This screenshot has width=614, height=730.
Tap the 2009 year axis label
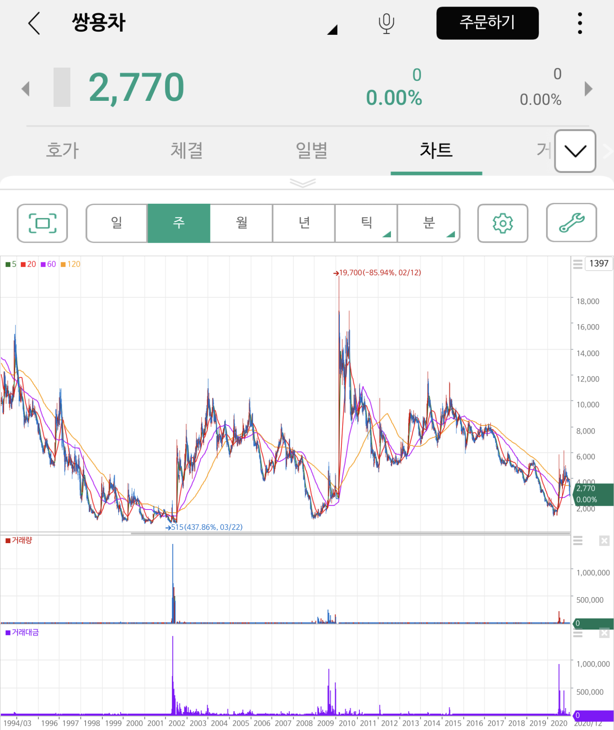326,723
